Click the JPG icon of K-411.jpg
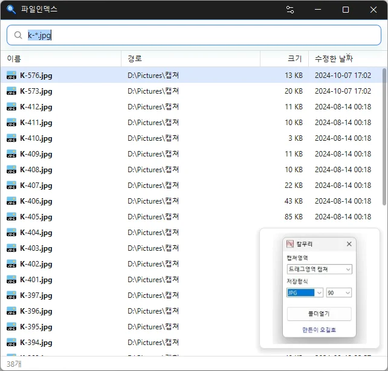Viewport: 388px width, 371px height. (11, 123)
